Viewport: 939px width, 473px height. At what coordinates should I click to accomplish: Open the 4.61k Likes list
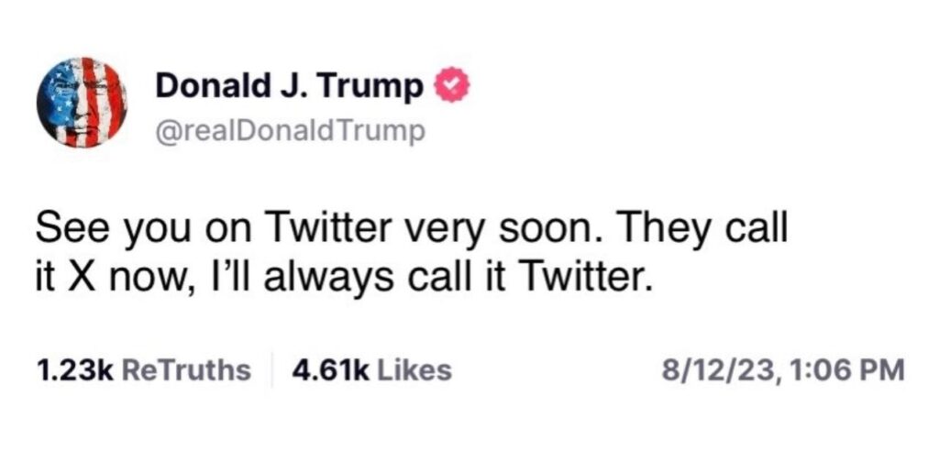[x=371, y=370]
